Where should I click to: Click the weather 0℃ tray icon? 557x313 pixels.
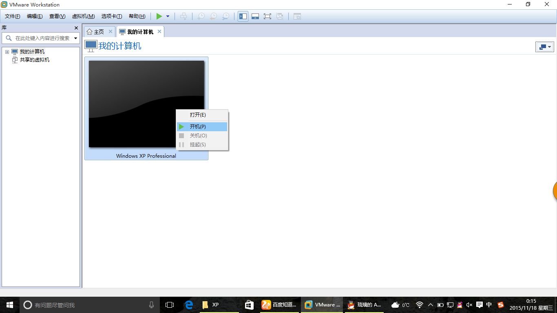click(400, 305)
